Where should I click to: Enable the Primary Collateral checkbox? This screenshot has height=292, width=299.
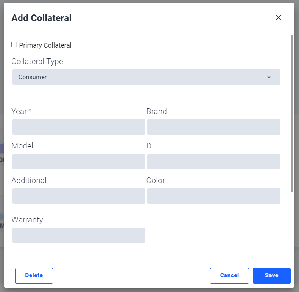(x=14, y=45)
